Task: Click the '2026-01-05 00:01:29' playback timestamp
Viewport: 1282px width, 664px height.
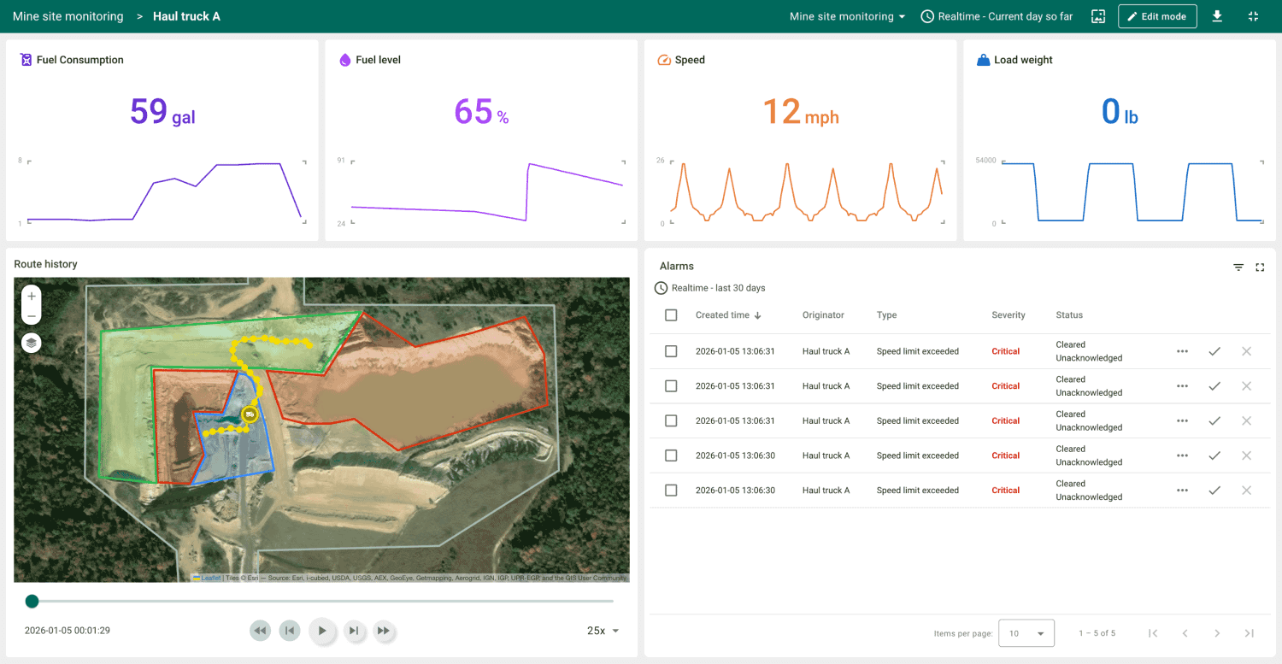Action: click(x=68, y=631)
